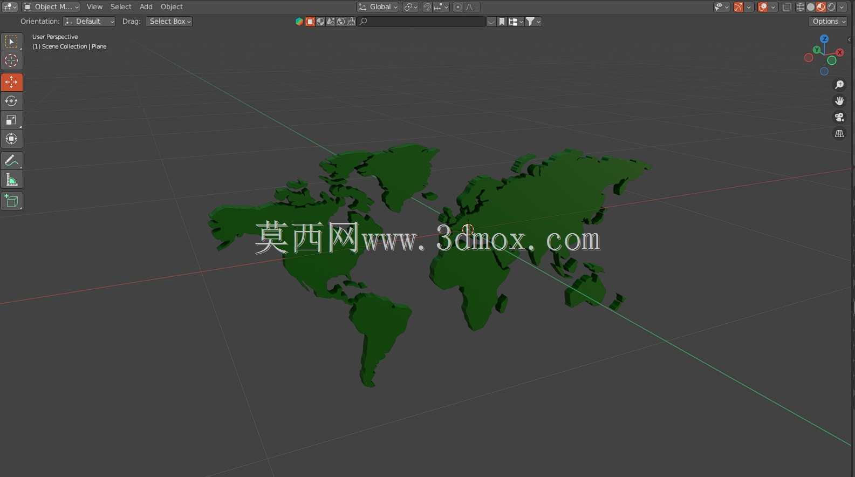Click the broom clean-up filter icon
855x477 pixels.
coord(351,22)
